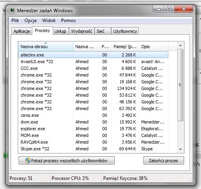Sort by Opis column header
The height and width of the screenshot is (189, 201).
153,47
